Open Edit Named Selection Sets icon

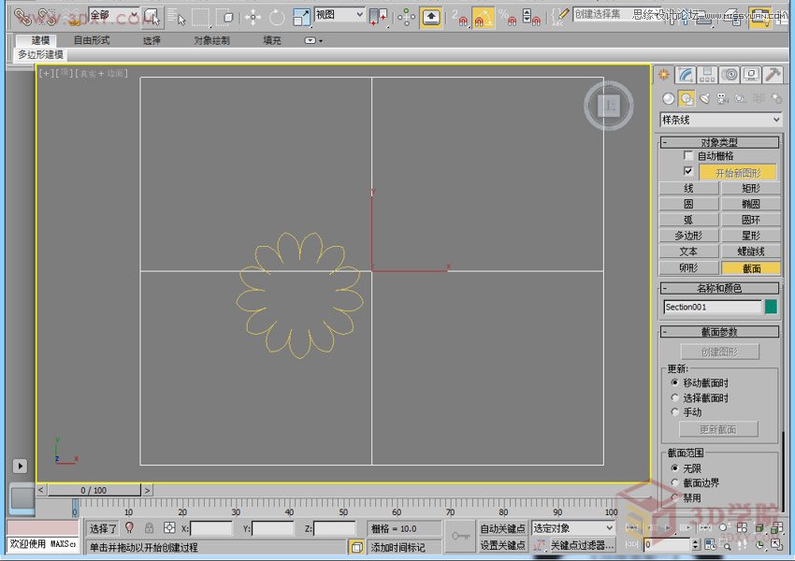click(561, 16)
